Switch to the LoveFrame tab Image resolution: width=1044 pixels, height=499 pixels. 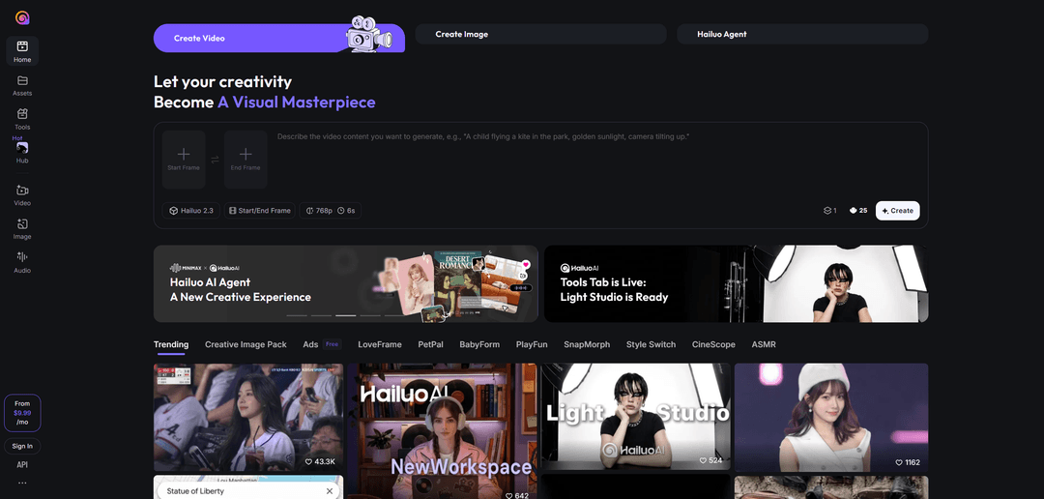tap(380, 344)
